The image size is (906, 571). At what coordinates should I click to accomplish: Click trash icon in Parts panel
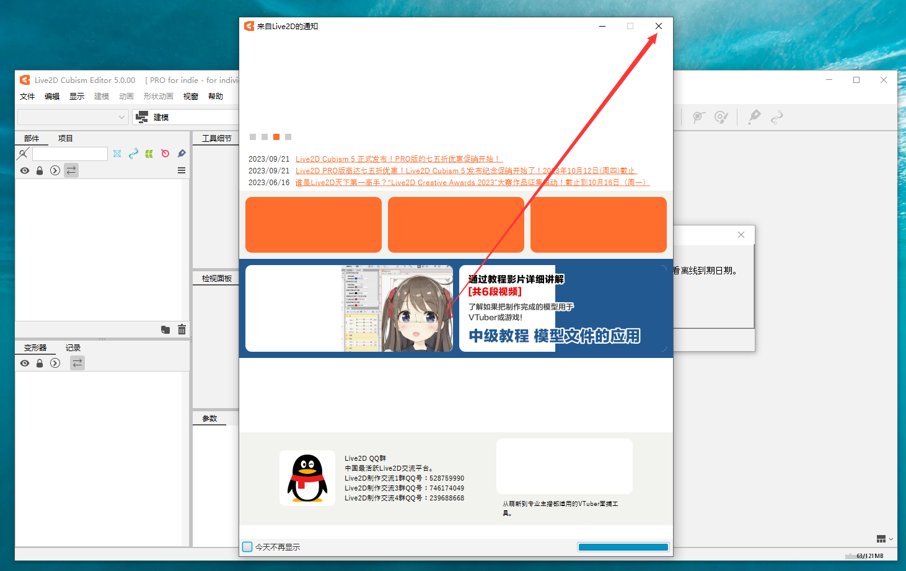pos(182,329)
